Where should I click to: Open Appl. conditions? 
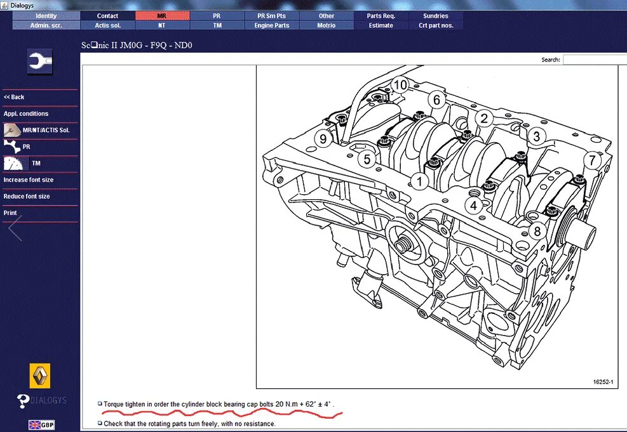click(26, 114)
